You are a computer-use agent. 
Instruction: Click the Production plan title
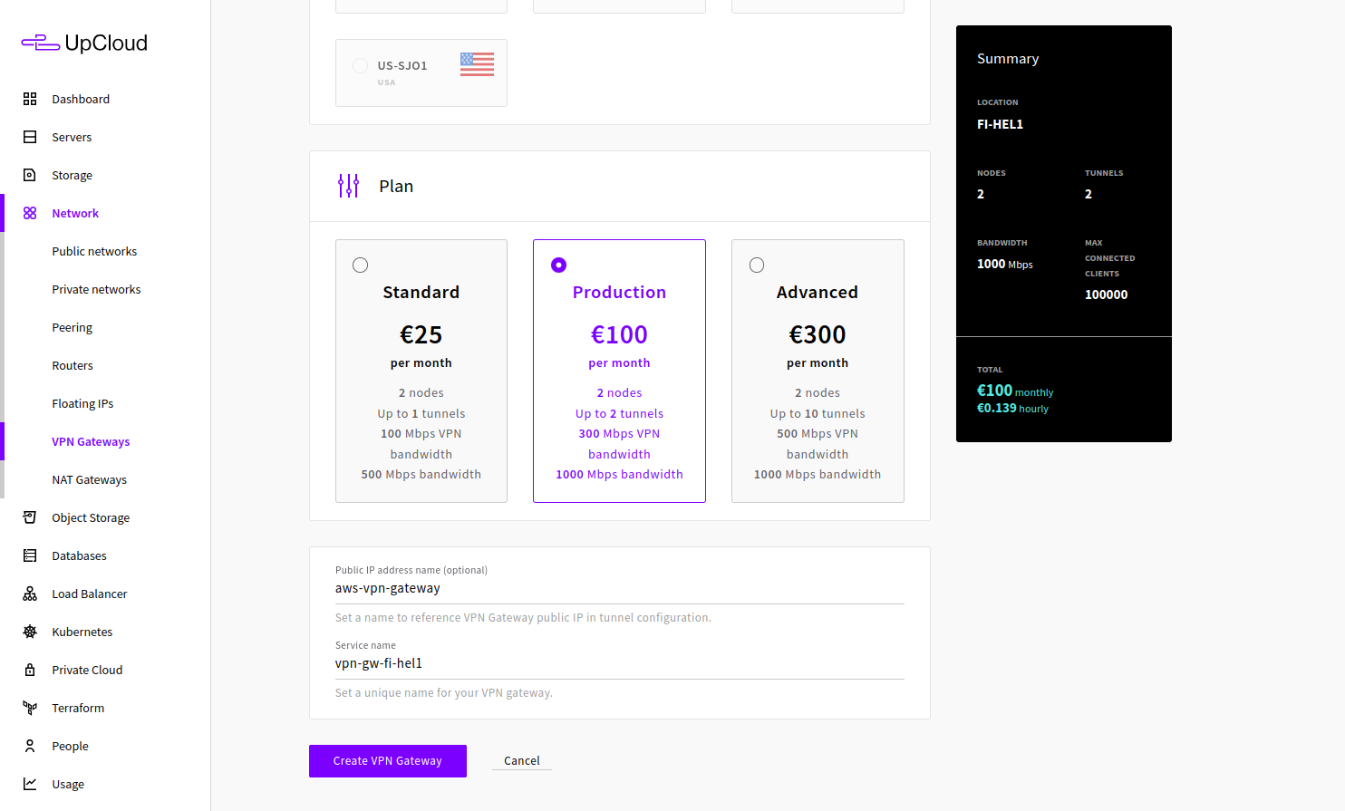point(619,292)
